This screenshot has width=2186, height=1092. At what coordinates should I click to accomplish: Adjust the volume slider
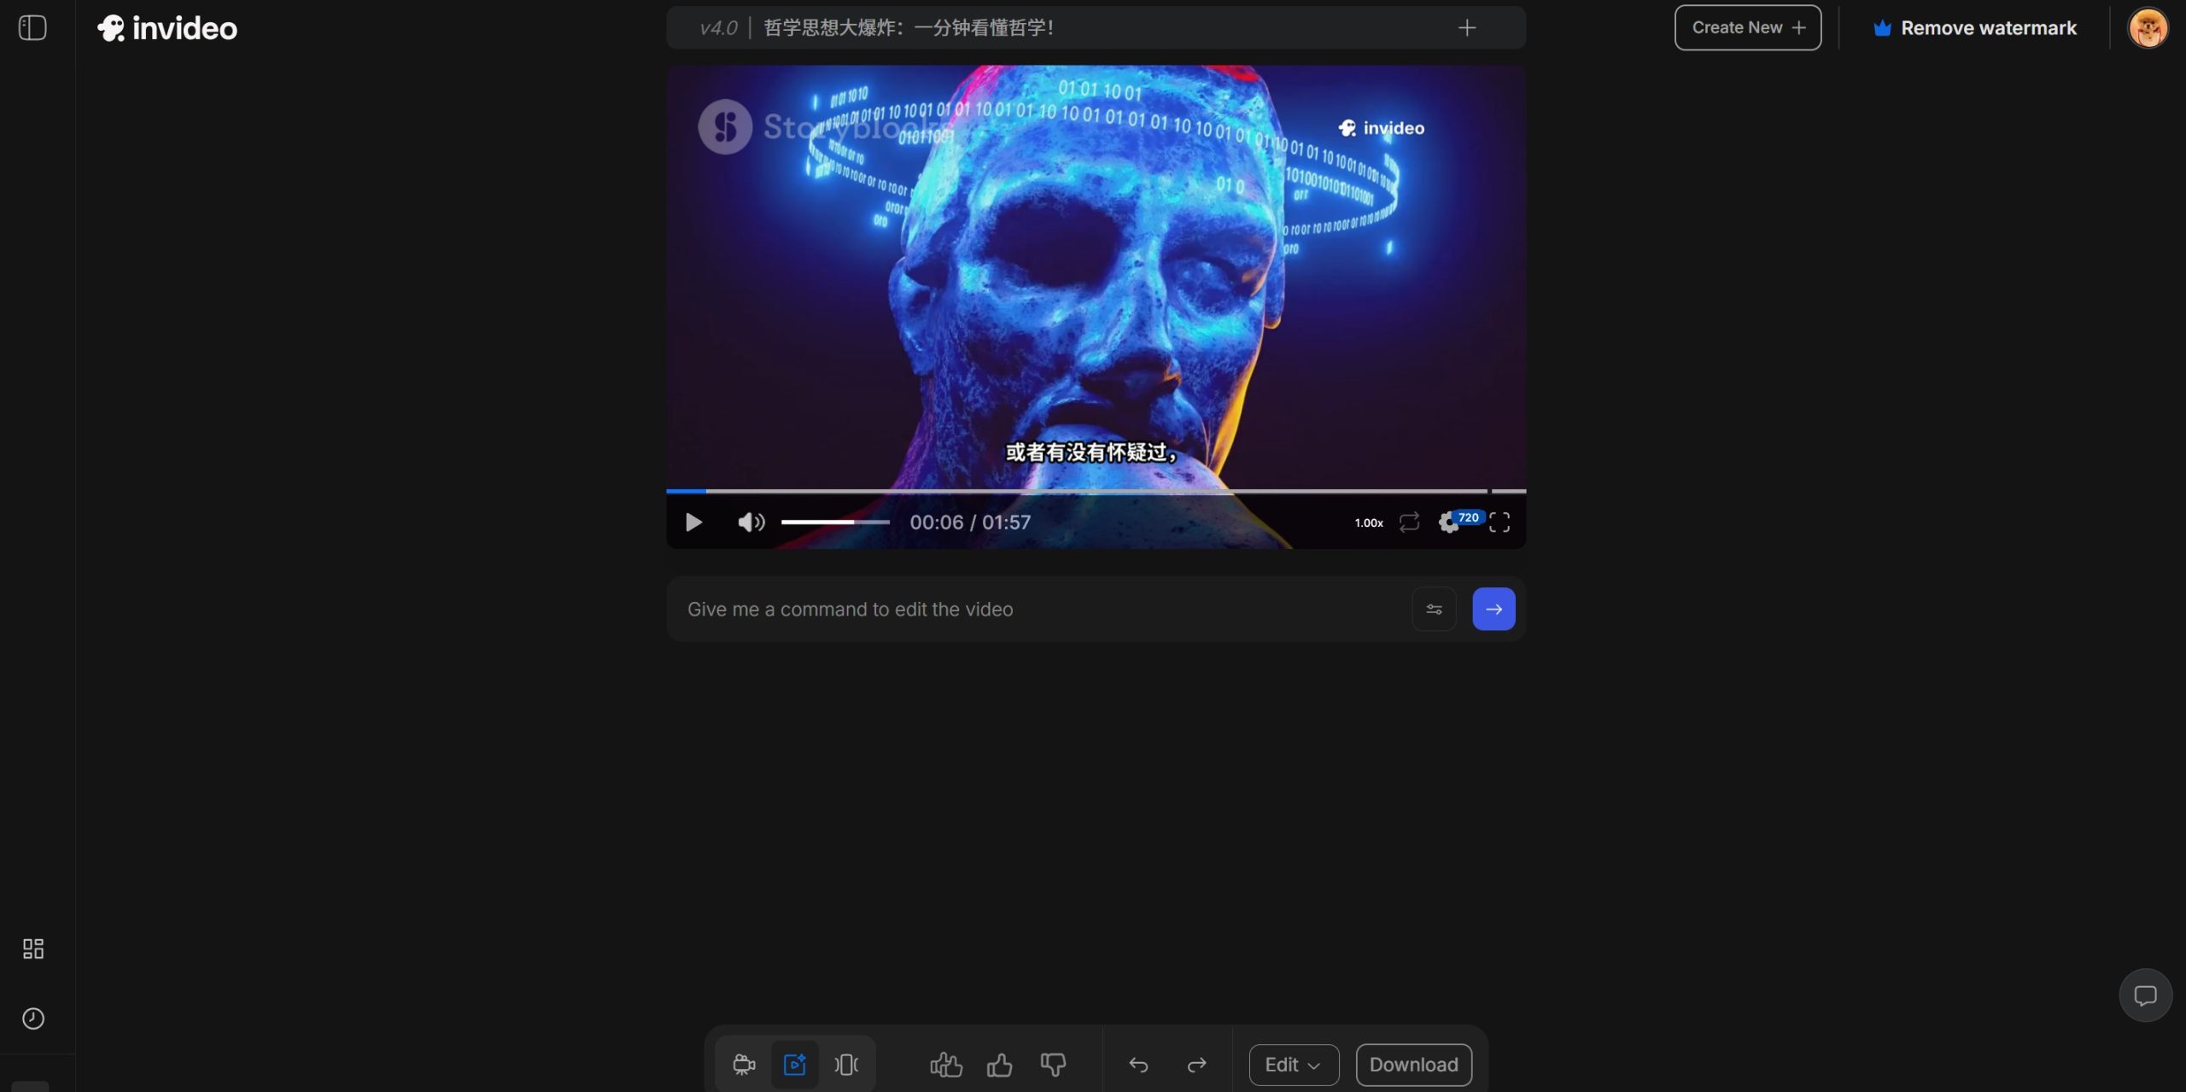pyautogui.click(x=834, y=522)
